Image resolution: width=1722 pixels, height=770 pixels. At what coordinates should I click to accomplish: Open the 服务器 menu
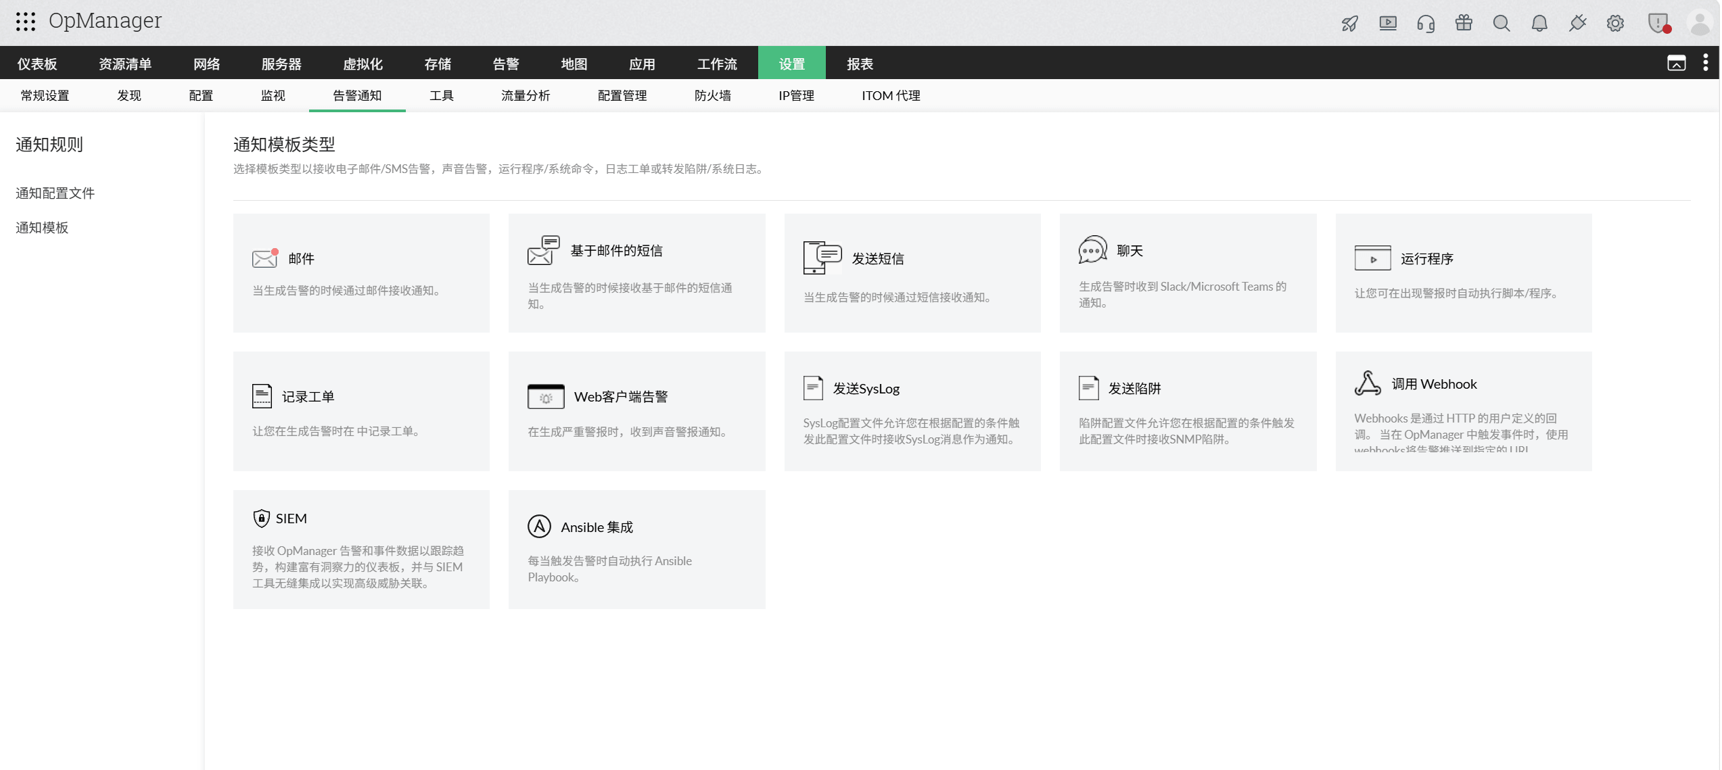coord(281,64)
